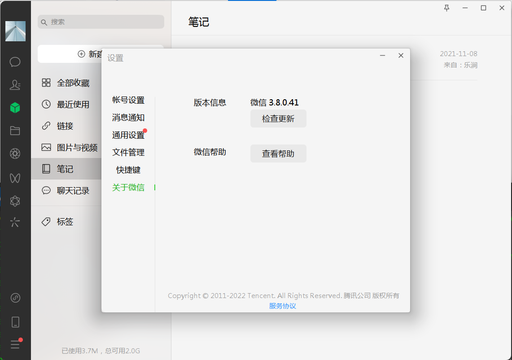This screenshot has width=512, height=360.
Task: Open the Chats icon in left sidebar
Action: [15, 62]
